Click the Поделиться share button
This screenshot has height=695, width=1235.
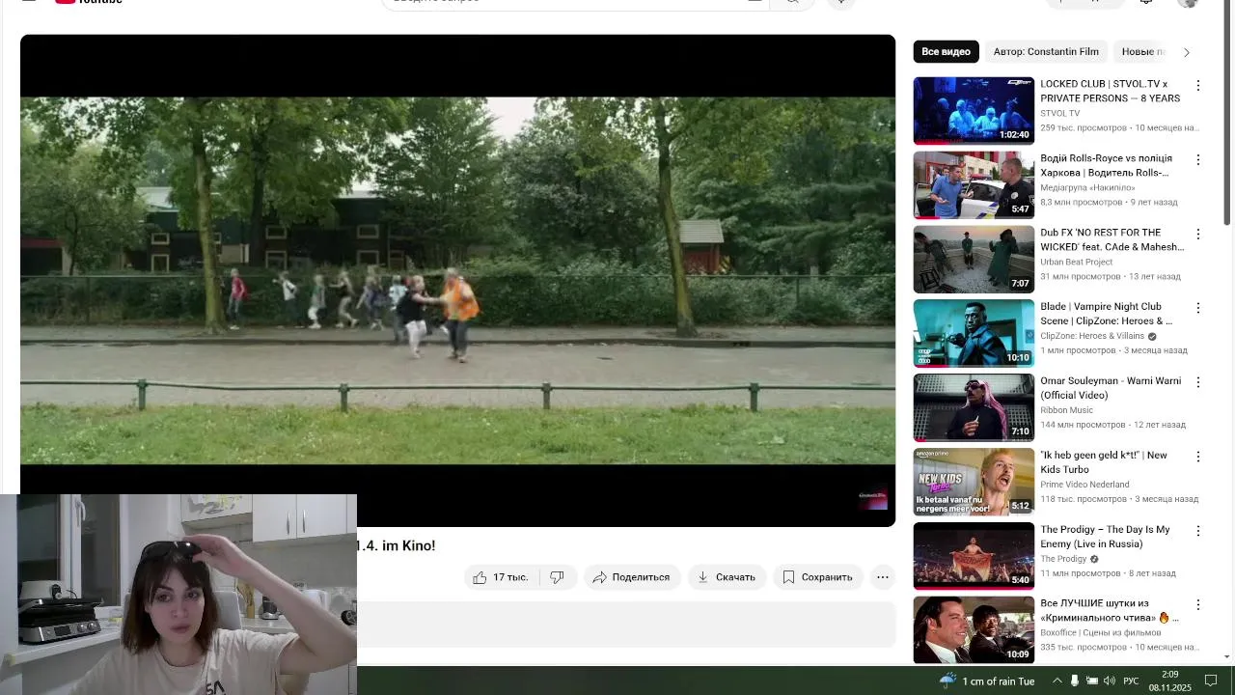click(631, 577)
